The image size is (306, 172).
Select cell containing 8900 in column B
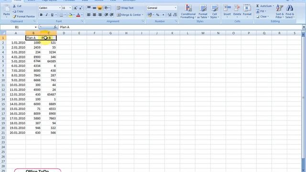pyautogui.click(x=33, y=57)
